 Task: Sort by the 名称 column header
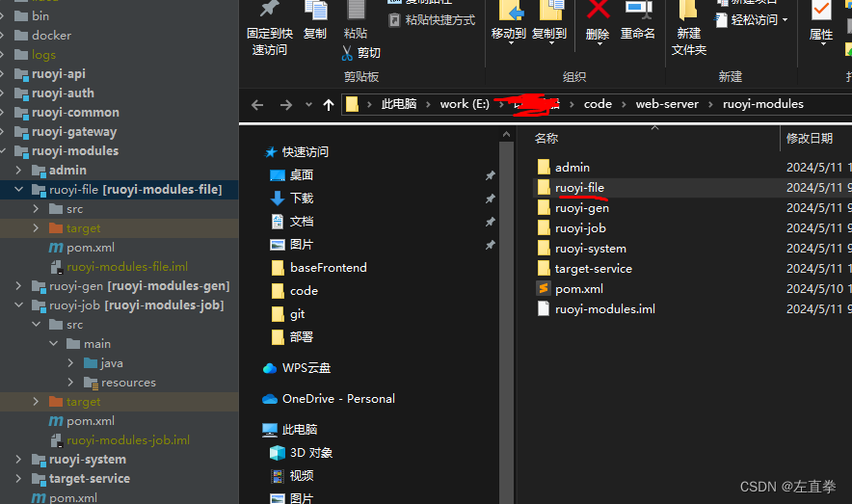click(546, 138)
